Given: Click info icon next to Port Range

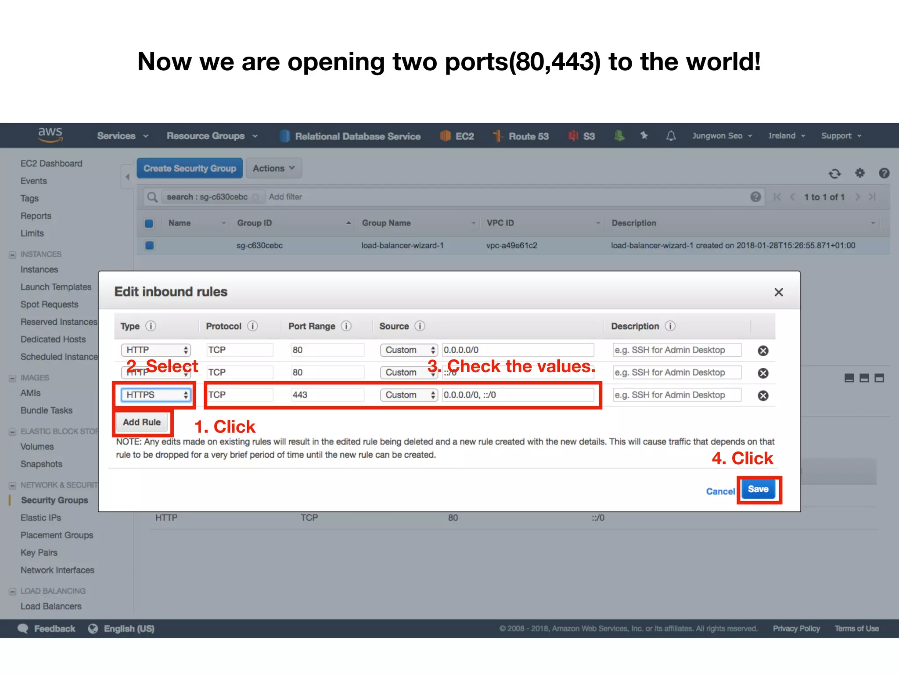Looking at the screenshot, I should coord(346,326).
